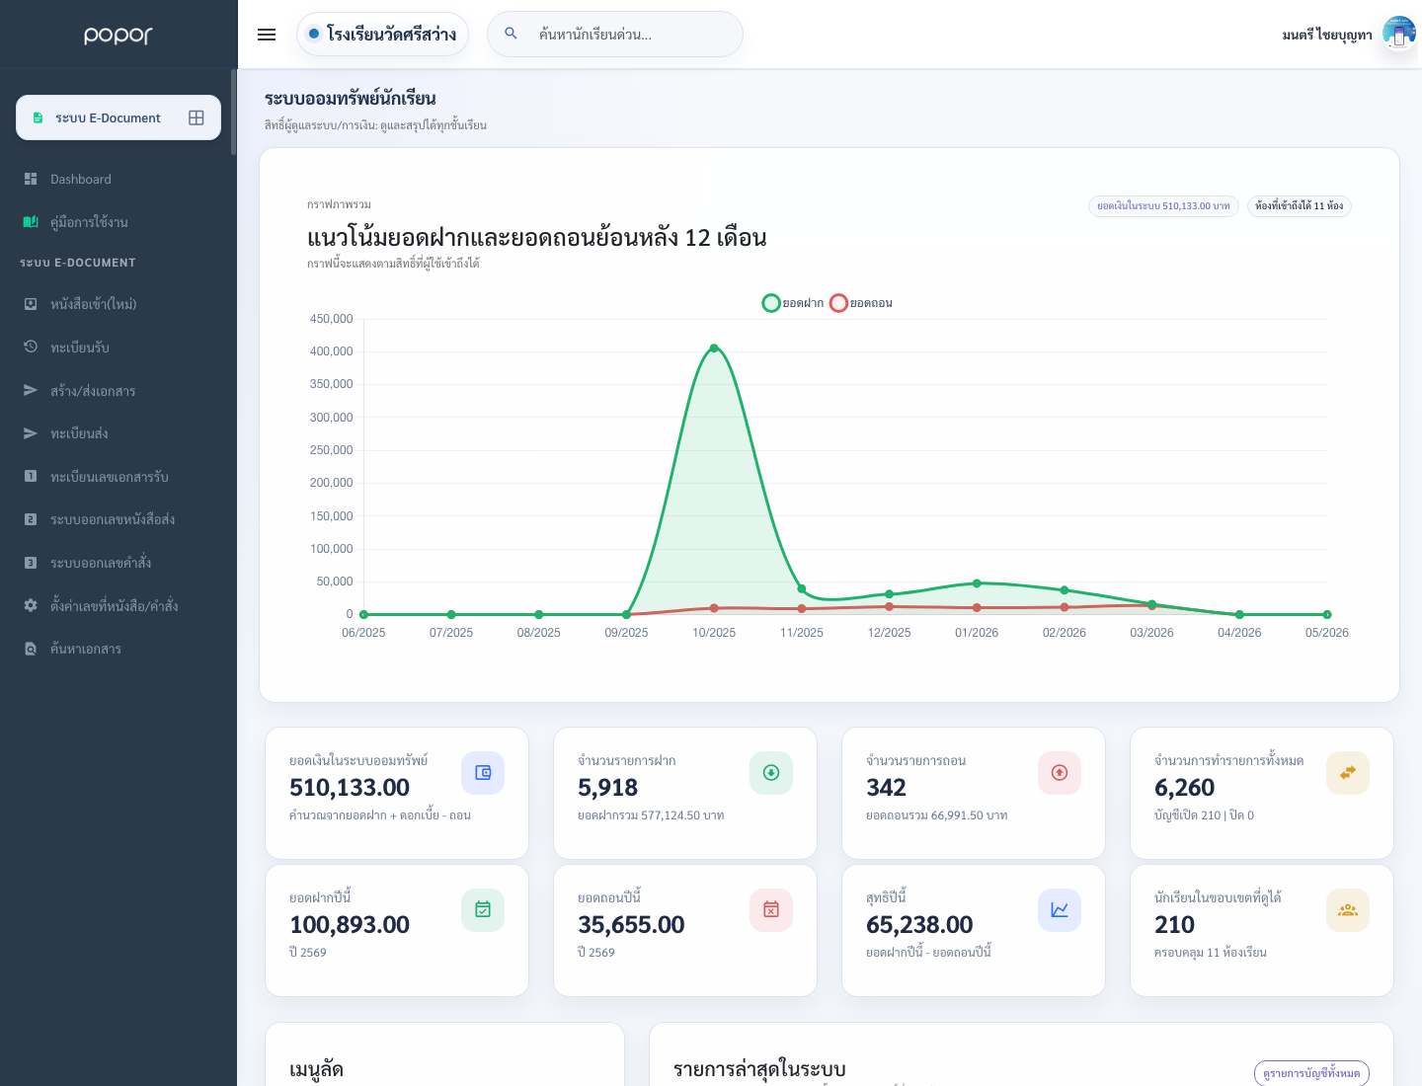Screen dimensions: 1422x1086
Task: Open the Dashboard menu item
Action: tap(118, 179)
